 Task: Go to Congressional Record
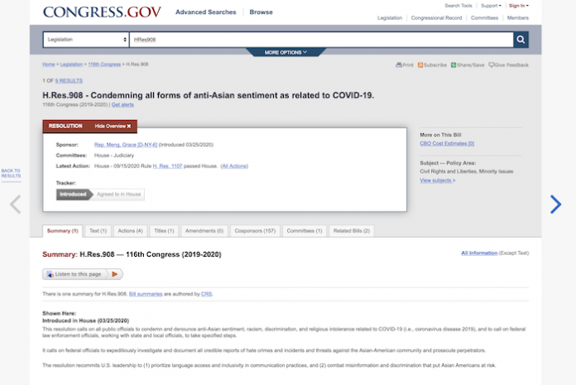pos(436,17)
